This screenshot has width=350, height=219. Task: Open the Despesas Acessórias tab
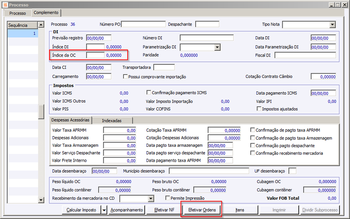pyautogui.click(x=70, y=120)
